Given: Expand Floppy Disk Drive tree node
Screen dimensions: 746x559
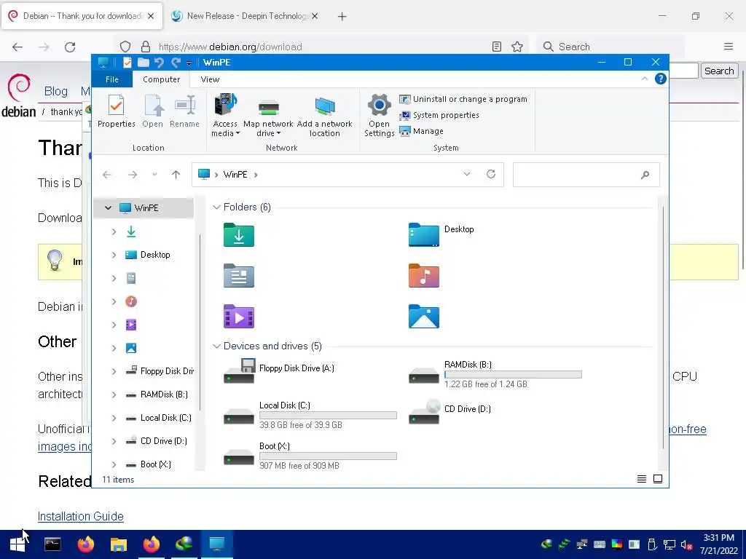Looking at the screenshot, I should [114, 371].
